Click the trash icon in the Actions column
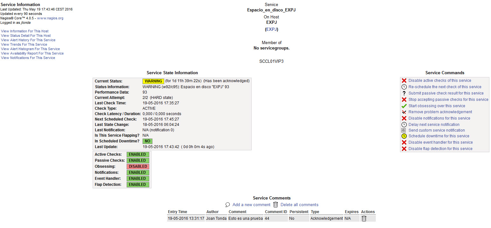This screenshot has width=491, height=228. (364, 218)
